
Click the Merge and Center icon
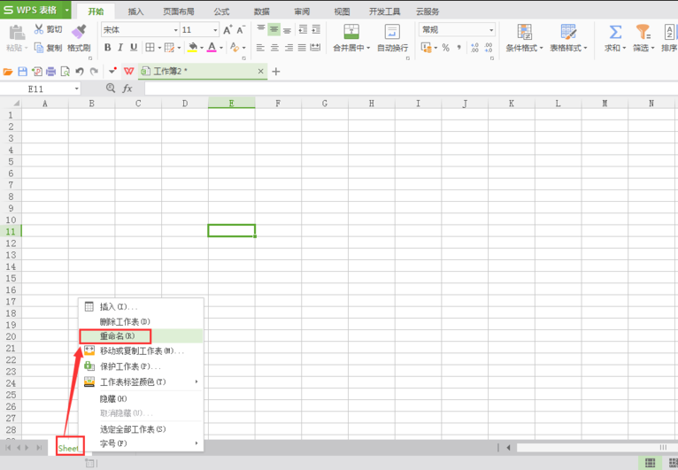tap(351, 32)
